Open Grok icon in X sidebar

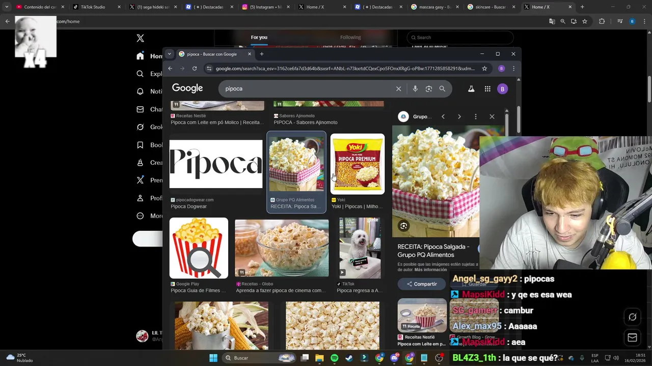pos(140,127)
